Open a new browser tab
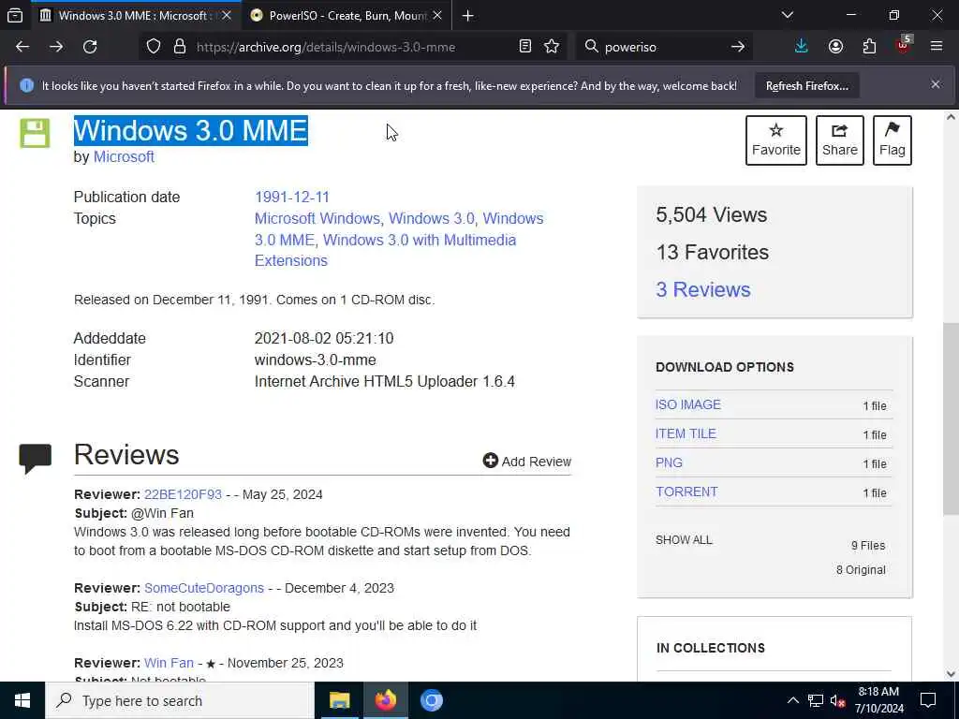Viewport: 959px width, 719px height. 468,16
